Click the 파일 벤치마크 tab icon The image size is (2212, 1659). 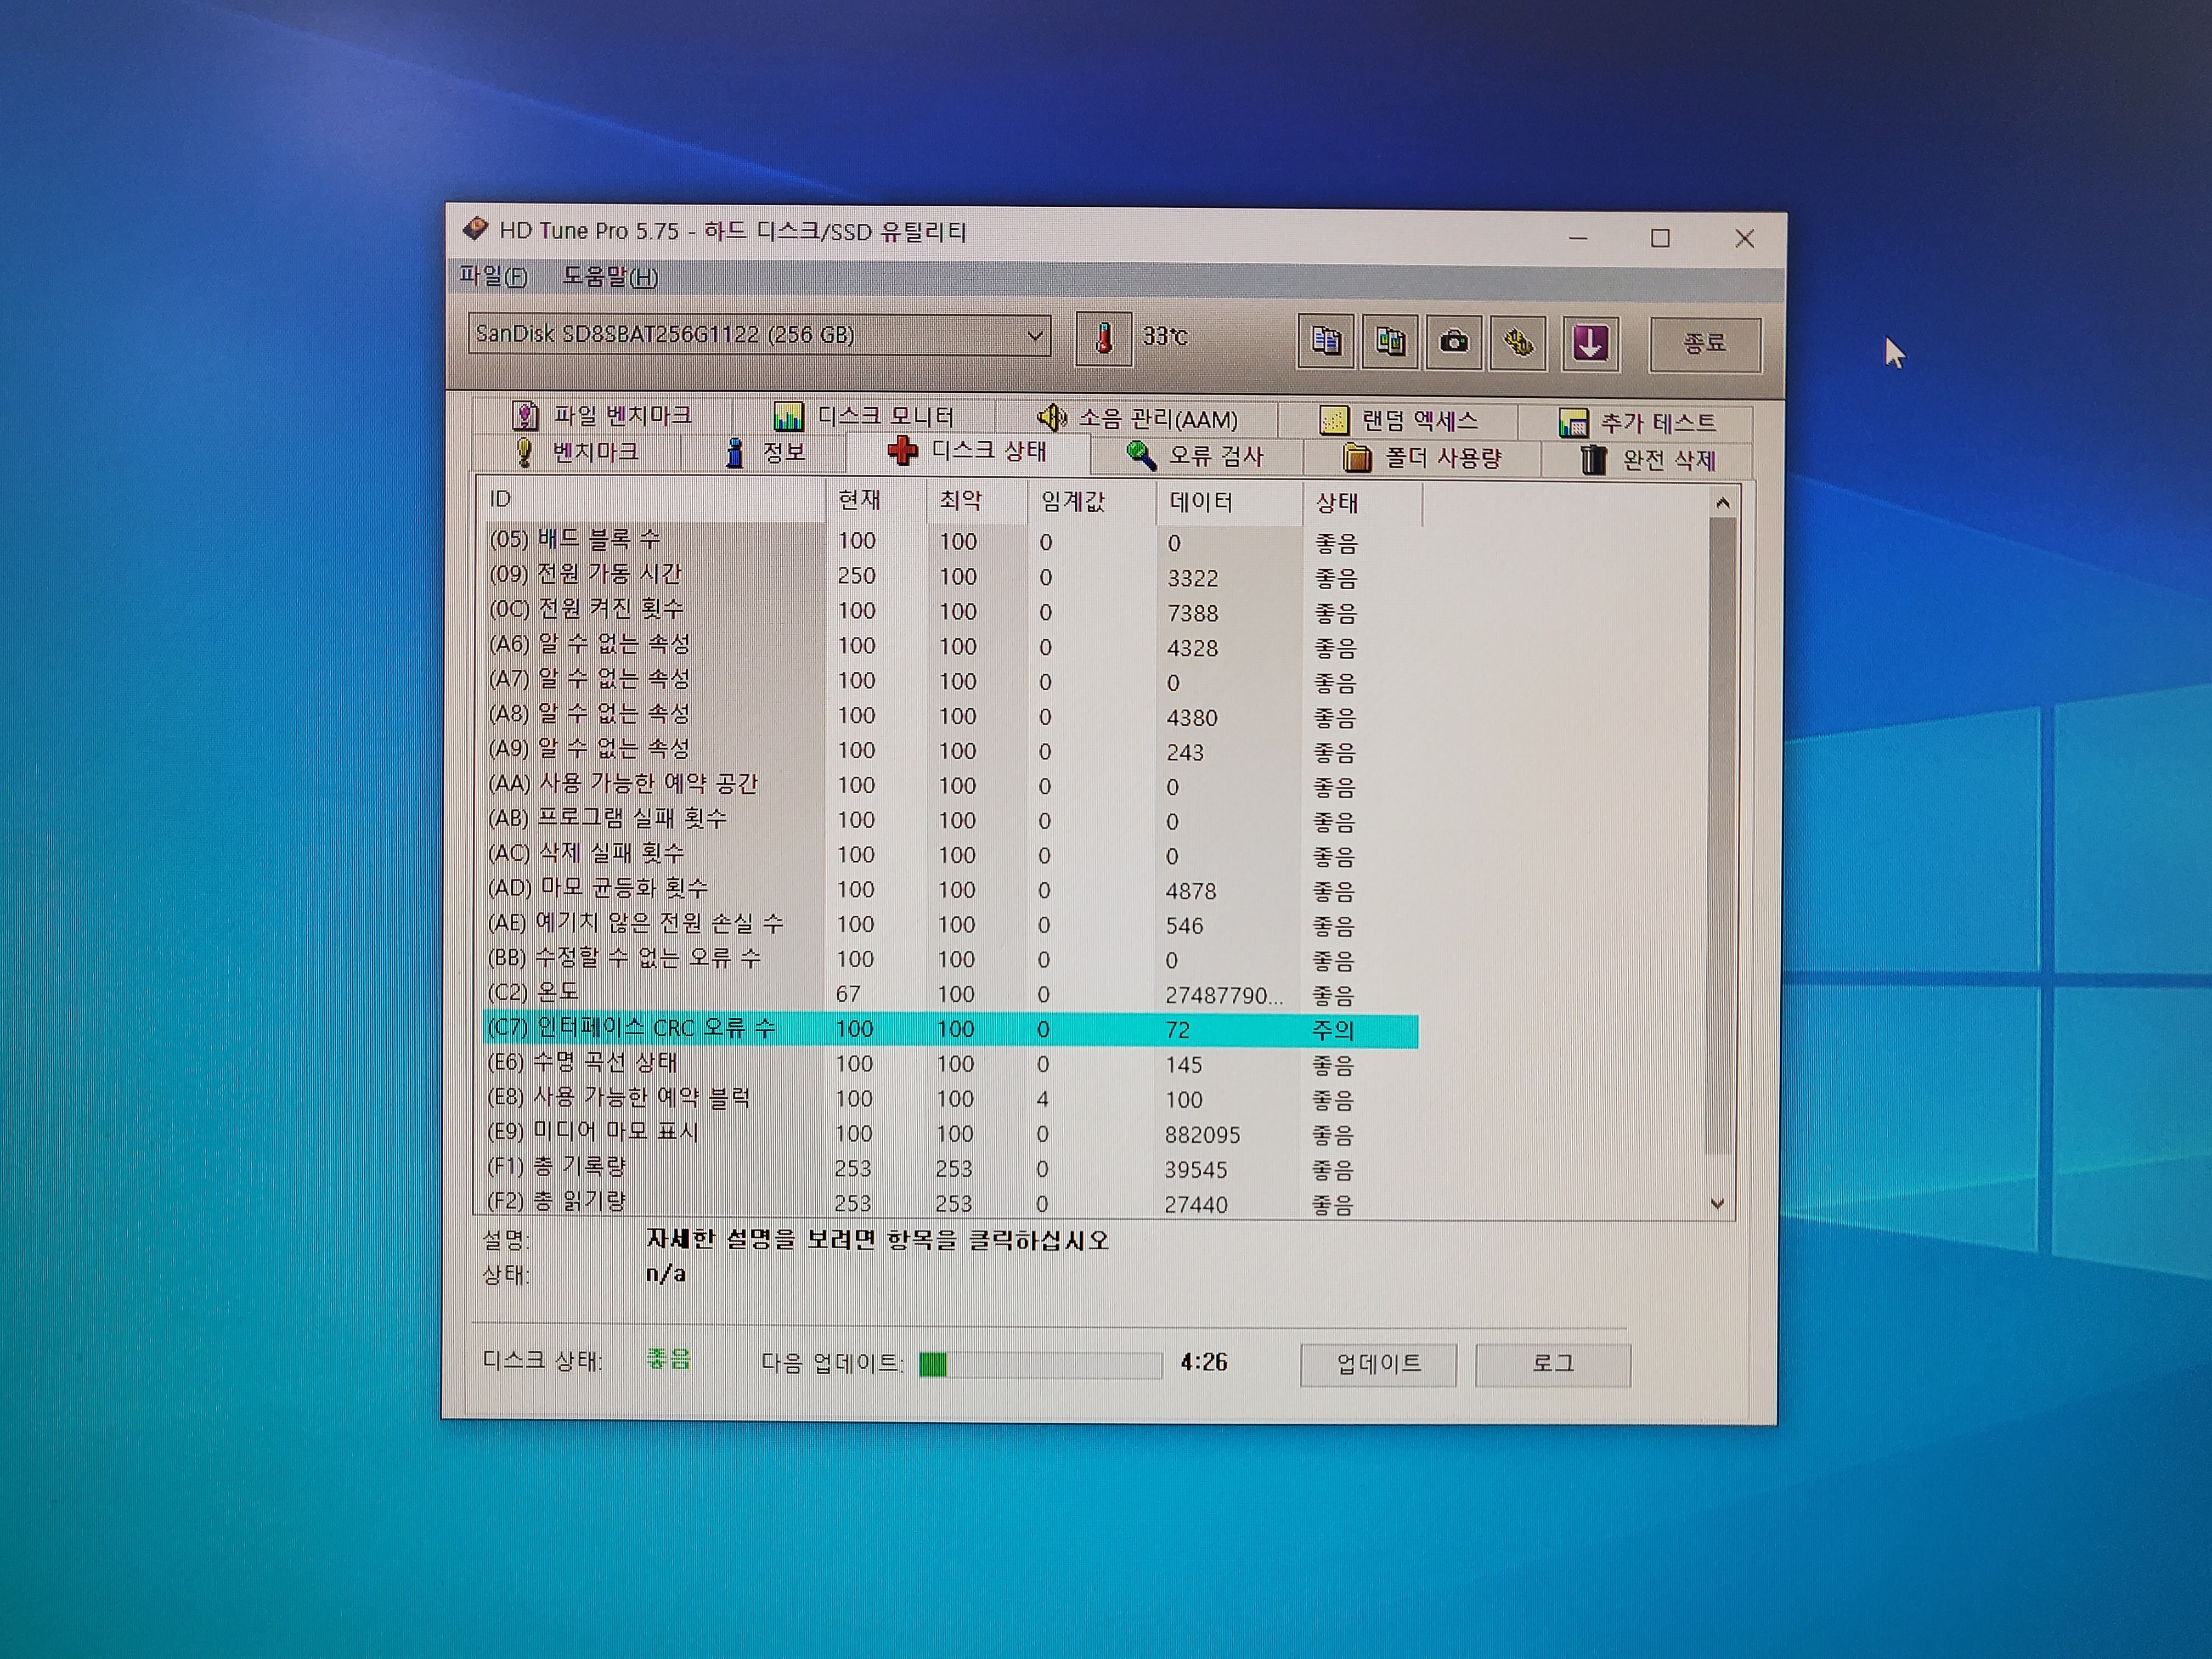point(525,415)
